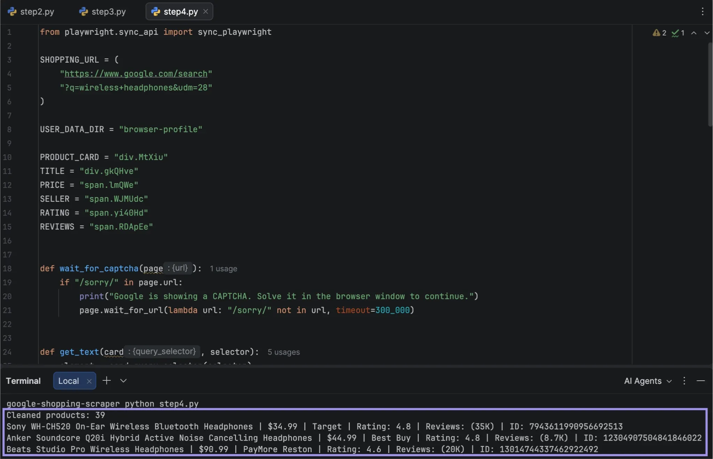Click the editor vertical scrollbar
Screen dimensions: 713x459
pyautogui.click(x=710, y=84)
